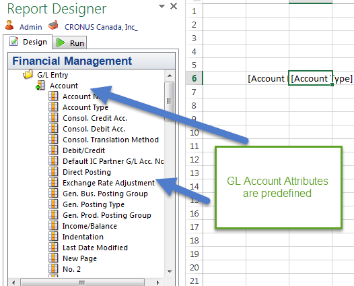Screen dimensions: 354x286
Task: Select the Gen. Posting Type field
Action: 94,204
